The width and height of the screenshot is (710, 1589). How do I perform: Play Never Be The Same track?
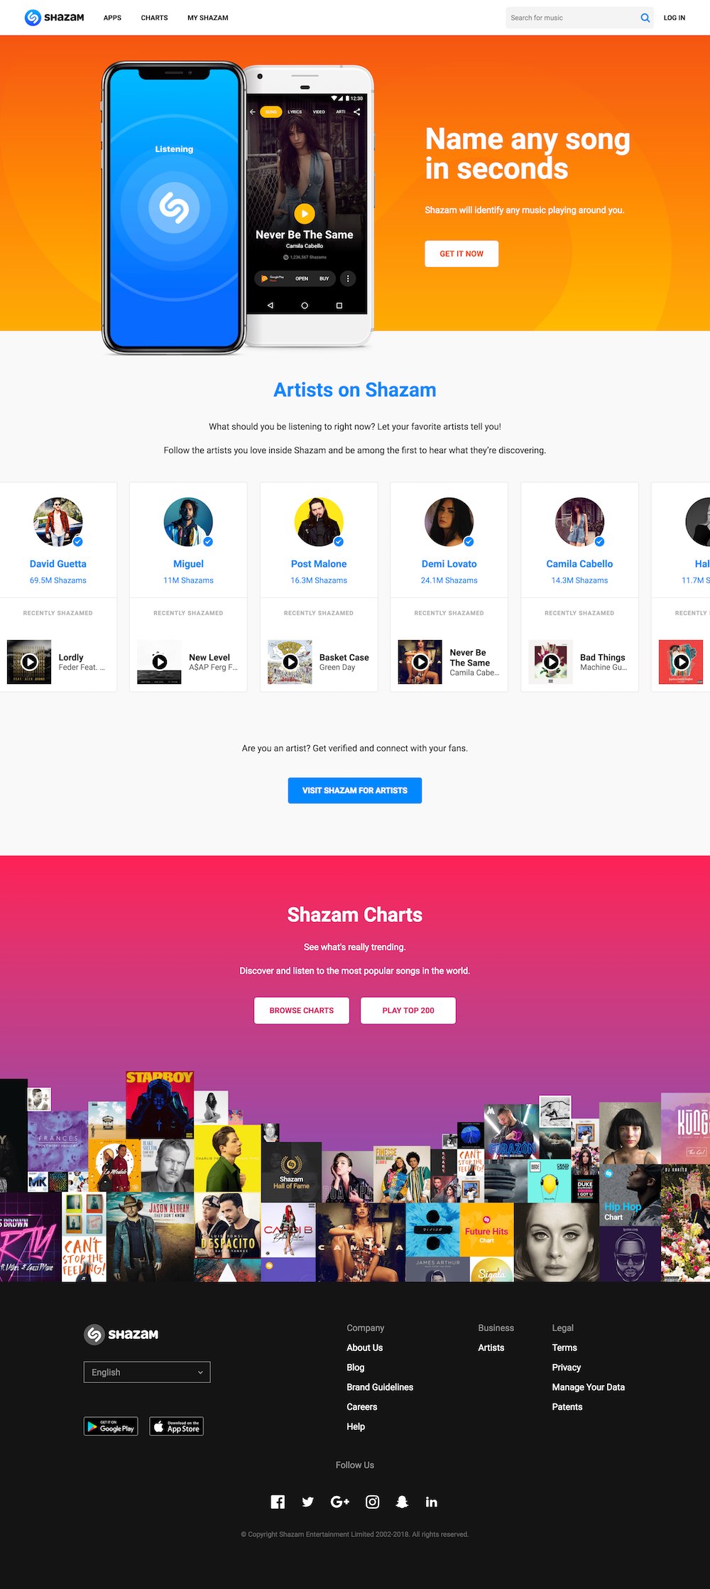tap(420, 662)
